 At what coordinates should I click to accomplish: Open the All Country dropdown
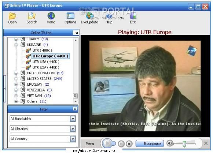(73, 139)
